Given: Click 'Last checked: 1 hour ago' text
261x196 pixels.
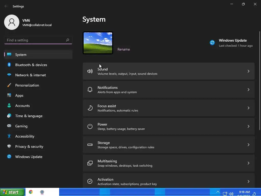Looking at the screenshot, I should 236,46.
